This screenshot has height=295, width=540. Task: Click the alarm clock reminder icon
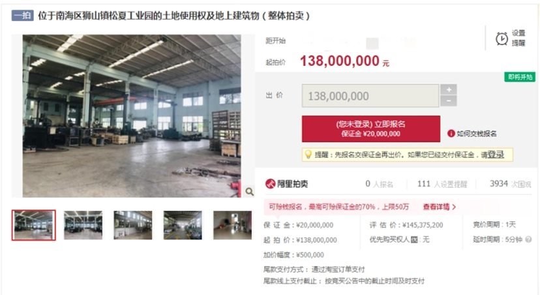(x=502, y=39)
